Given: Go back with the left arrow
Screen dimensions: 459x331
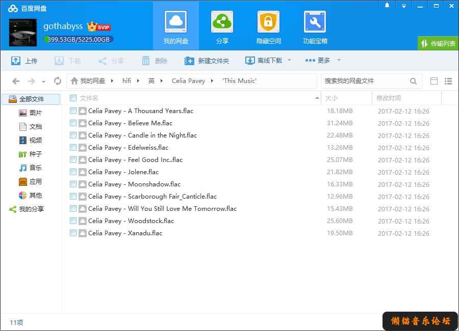Looking at the screenshot, I should click(x=16, y=81).
